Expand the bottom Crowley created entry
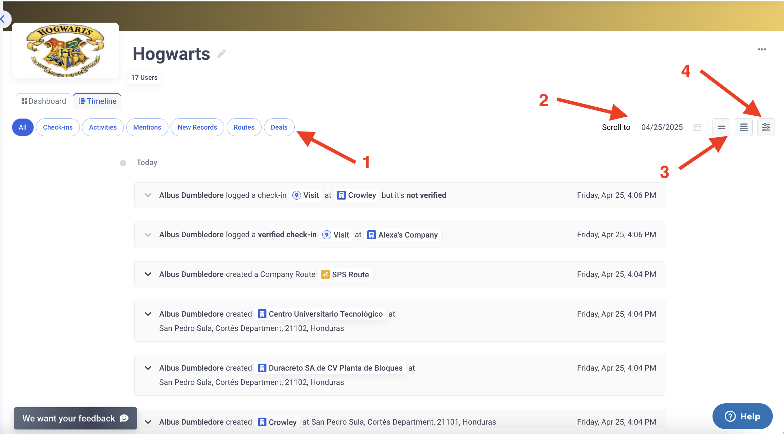Image resolution: width=784 pixels, height=434 pixels. tap(148, 422)
